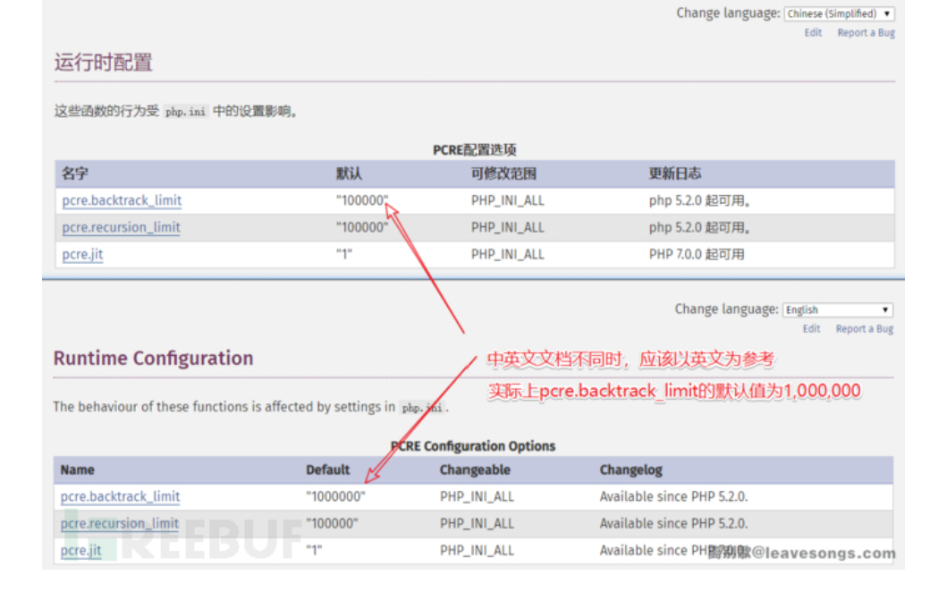930x592 pixels.
Task: Select "100000" value in Chinese pcre.recursion_limit row
Action: coord(362,227)
